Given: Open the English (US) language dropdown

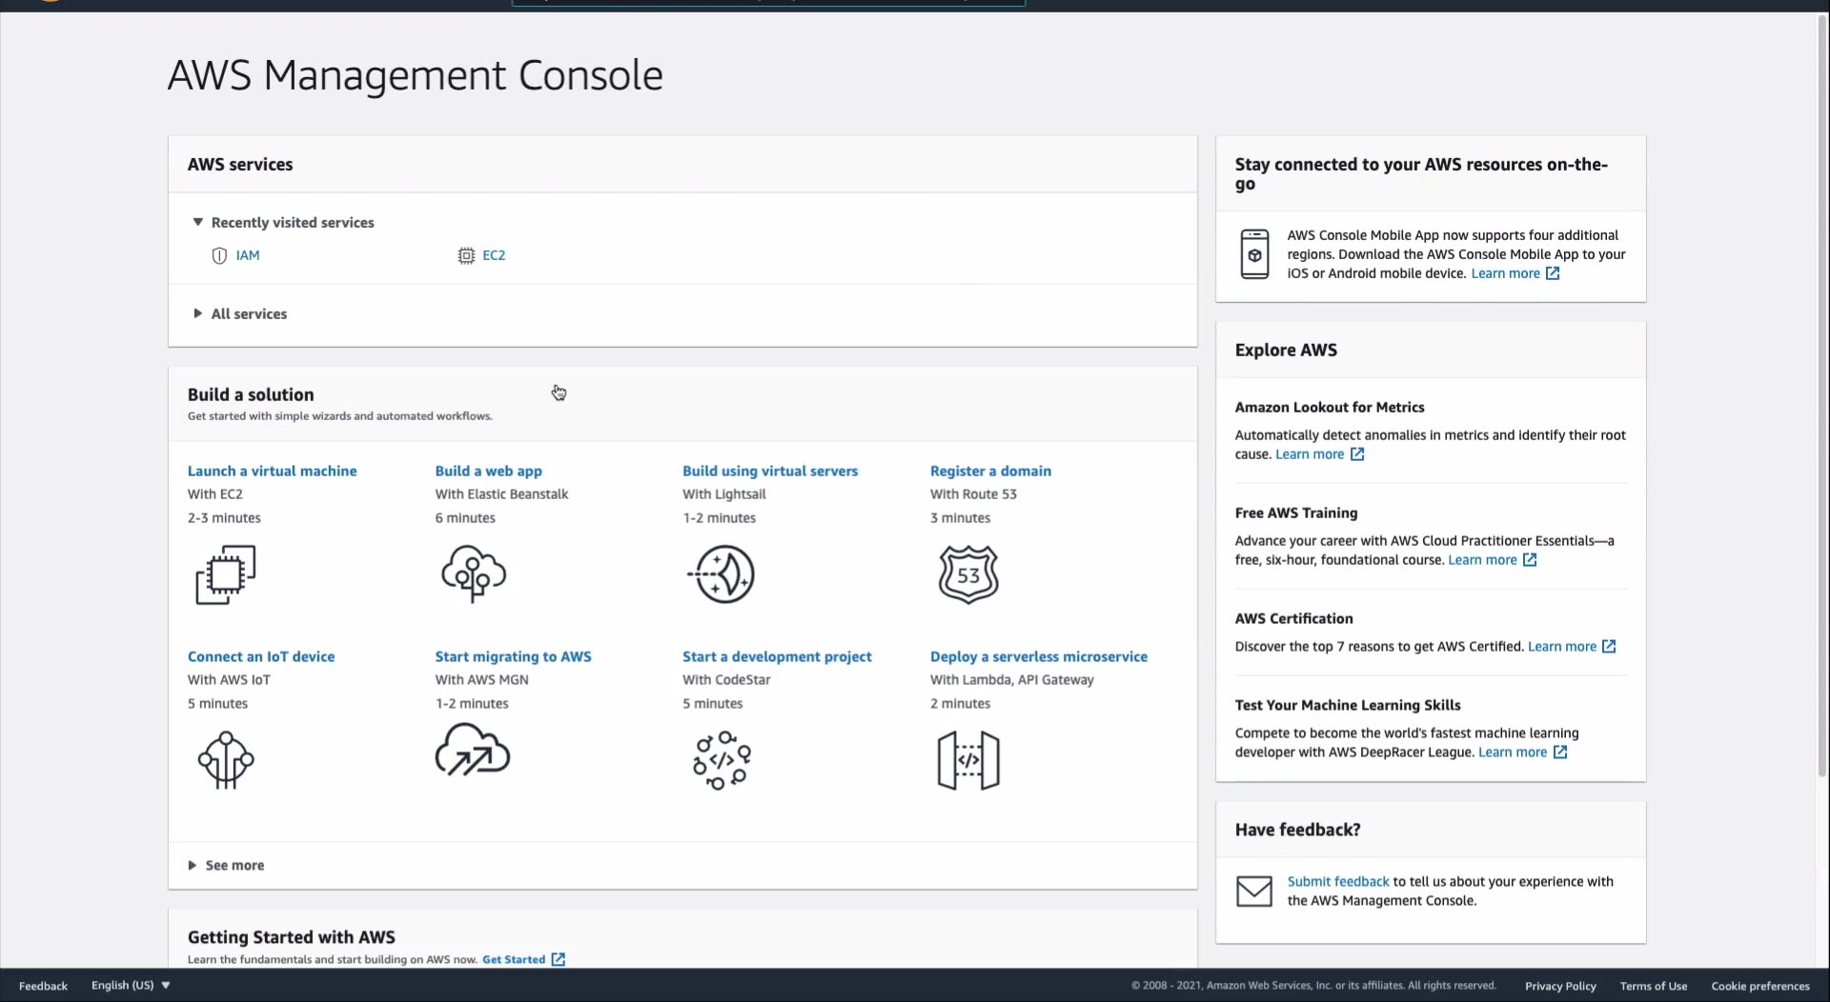Looking at the screenshot, I should [x=131, y=986].
